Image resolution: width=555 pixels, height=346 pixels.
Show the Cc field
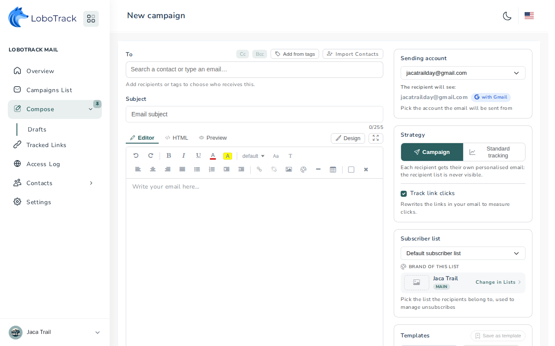243,54
